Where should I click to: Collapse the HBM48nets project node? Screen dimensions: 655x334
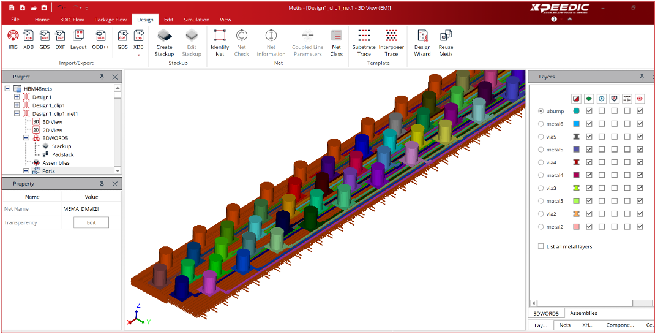tap(7, 89)
